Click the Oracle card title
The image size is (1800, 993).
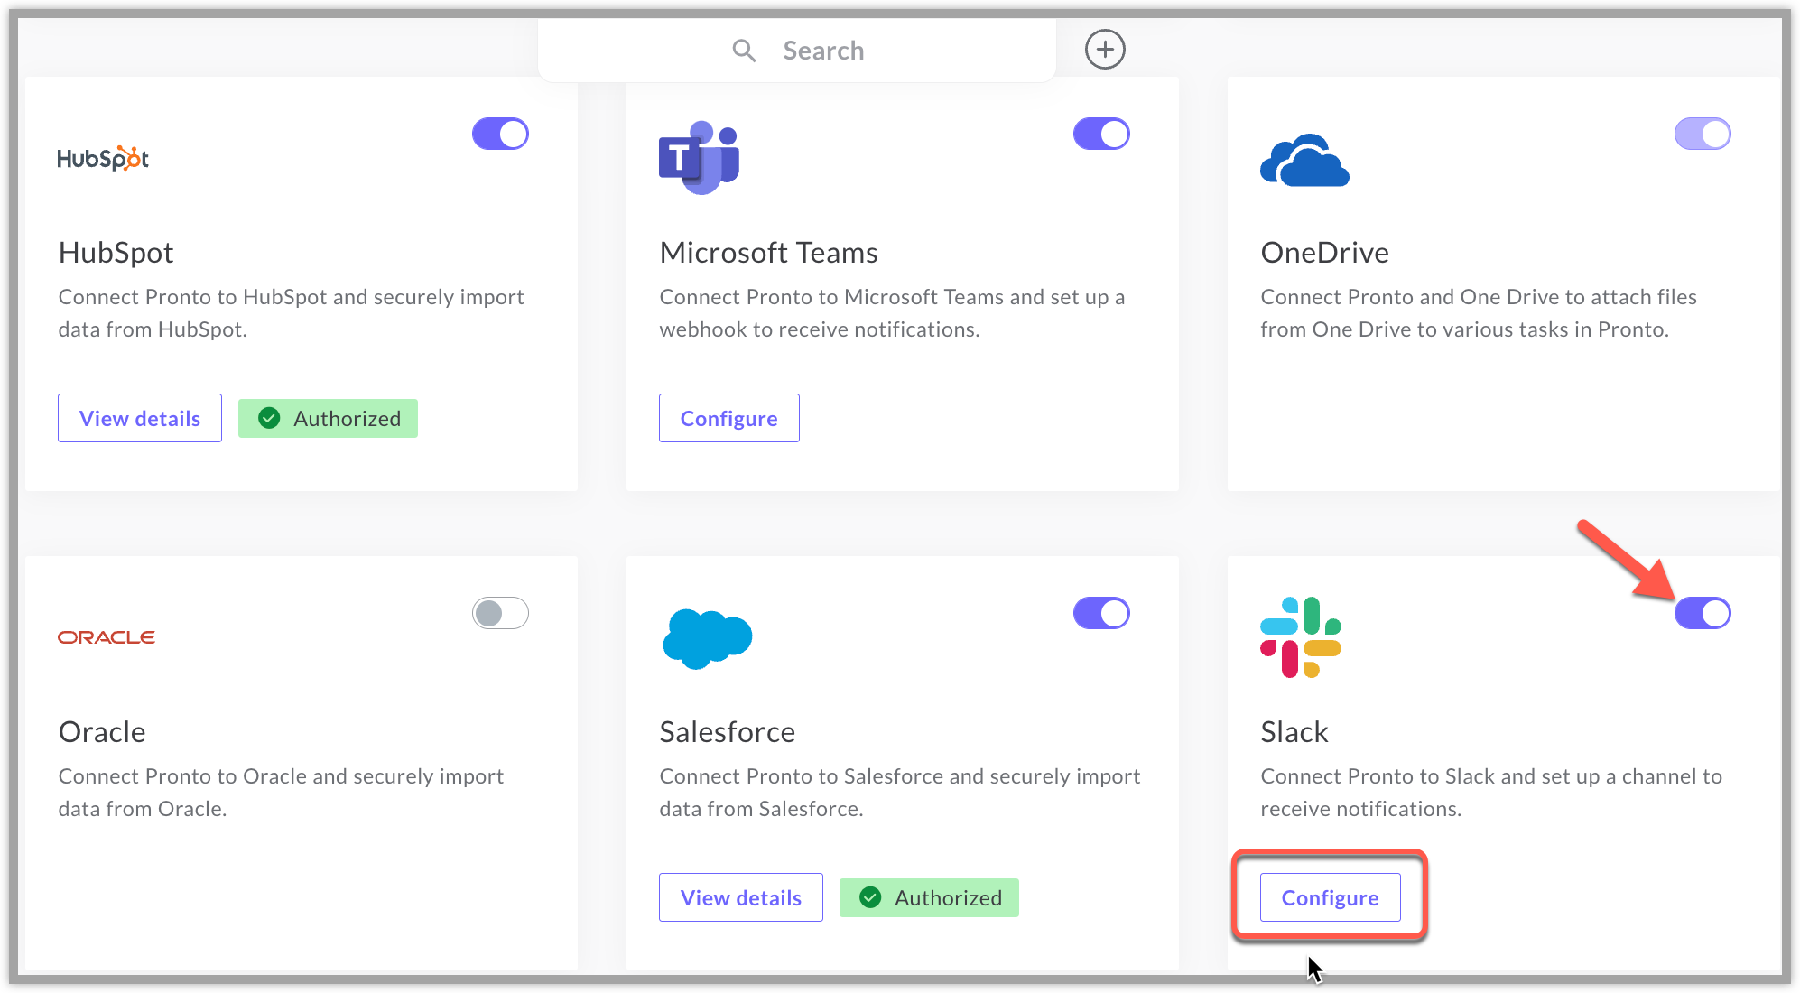102,732
